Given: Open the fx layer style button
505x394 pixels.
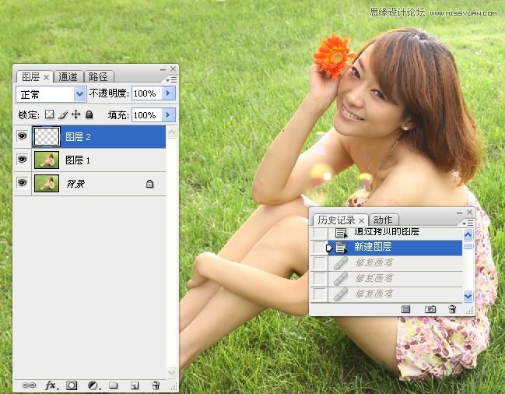Looking at the screenshot, I should (51, 385).
